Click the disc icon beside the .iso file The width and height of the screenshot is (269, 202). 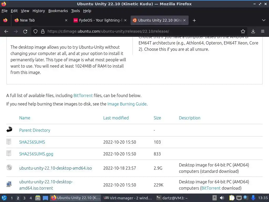click(9, 167)
